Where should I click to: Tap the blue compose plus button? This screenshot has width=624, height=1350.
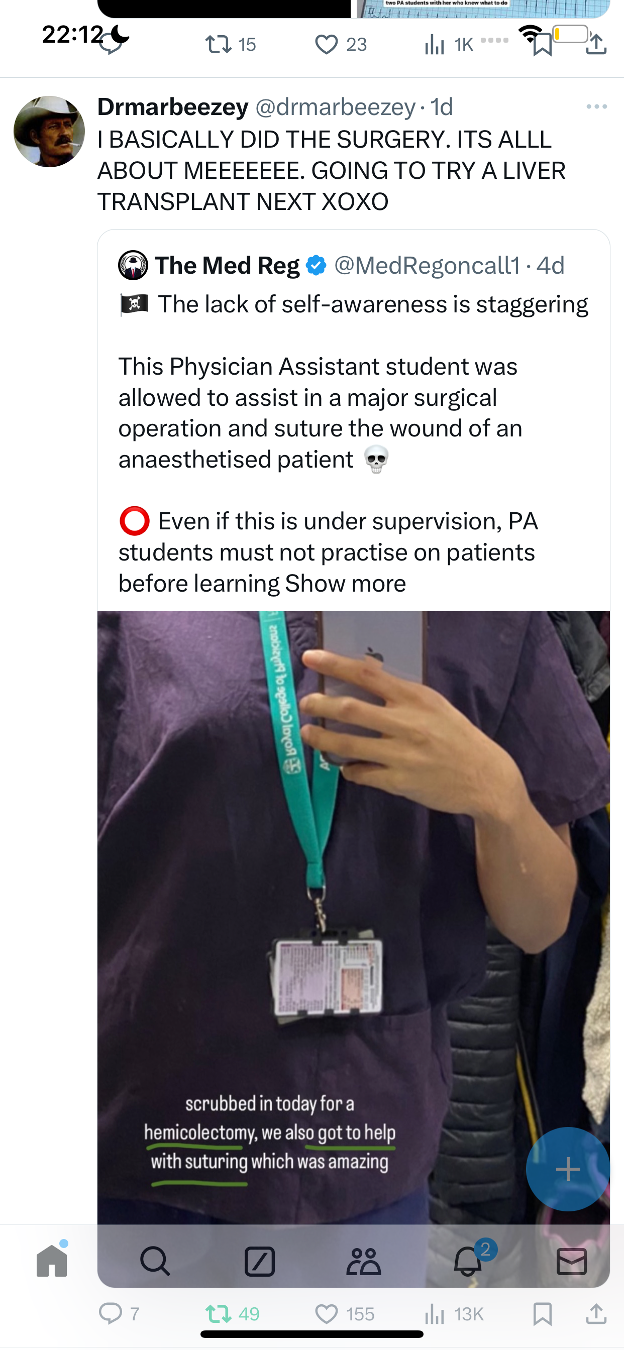click(568, 1169)
